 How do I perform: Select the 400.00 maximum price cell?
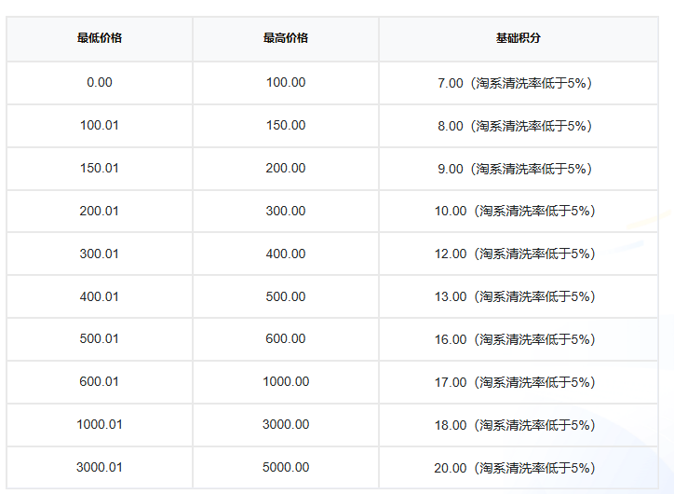[x=286, y=254]
